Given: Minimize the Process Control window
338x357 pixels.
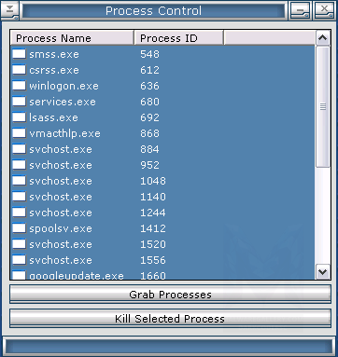Looking at the screenshot, I should (300, 10).
